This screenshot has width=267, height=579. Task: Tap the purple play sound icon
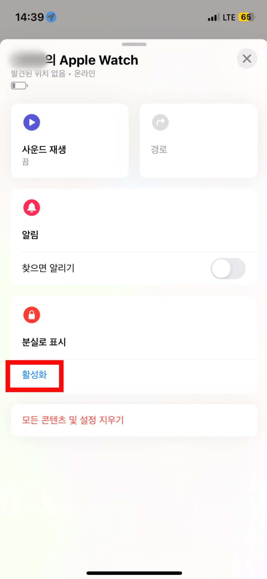(32, 122)
